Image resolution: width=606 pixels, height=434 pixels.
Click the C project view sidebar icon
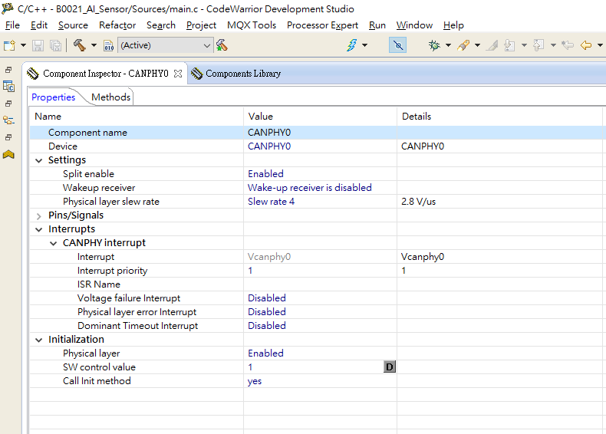[x=8, y=86]
